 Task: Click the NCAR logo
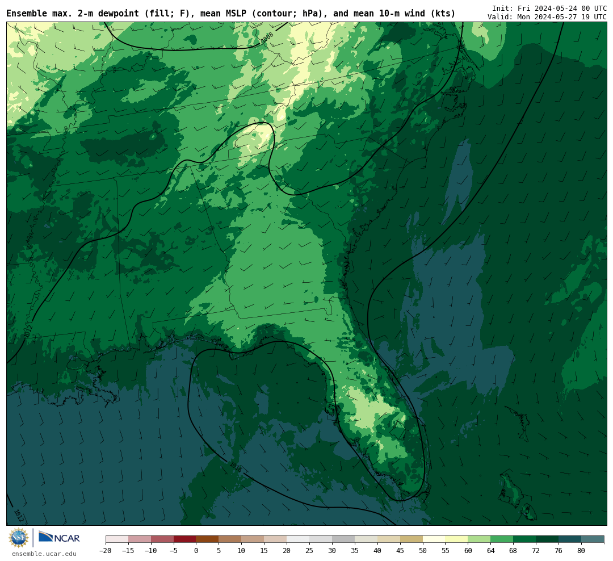pyautogui.click(x=60, y=537)
